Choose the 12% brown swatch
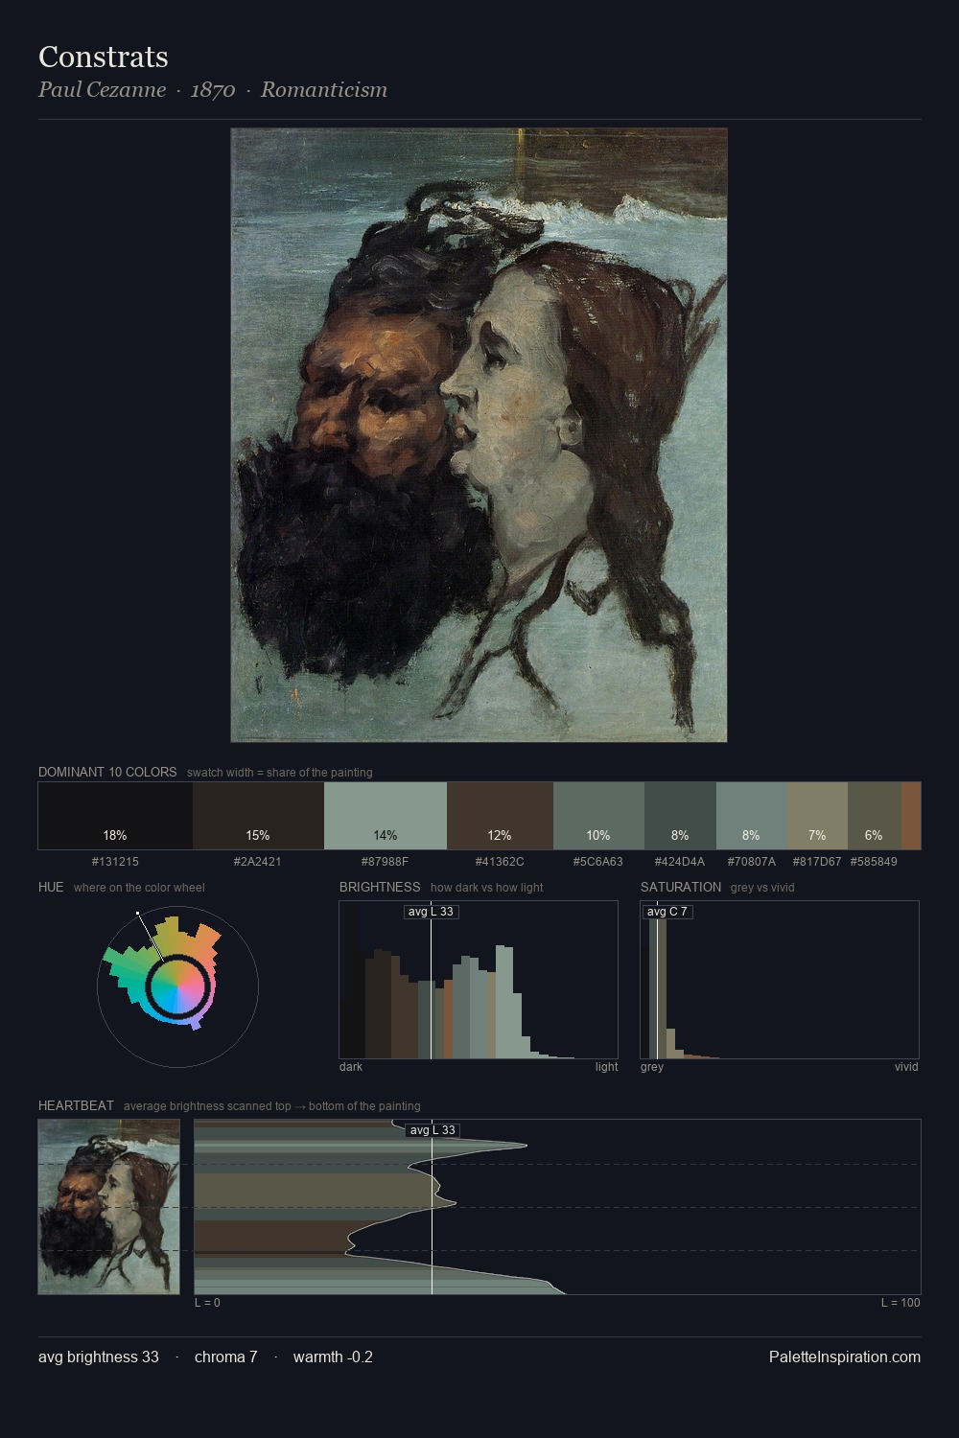The image size is (959, 1438). 500,816
